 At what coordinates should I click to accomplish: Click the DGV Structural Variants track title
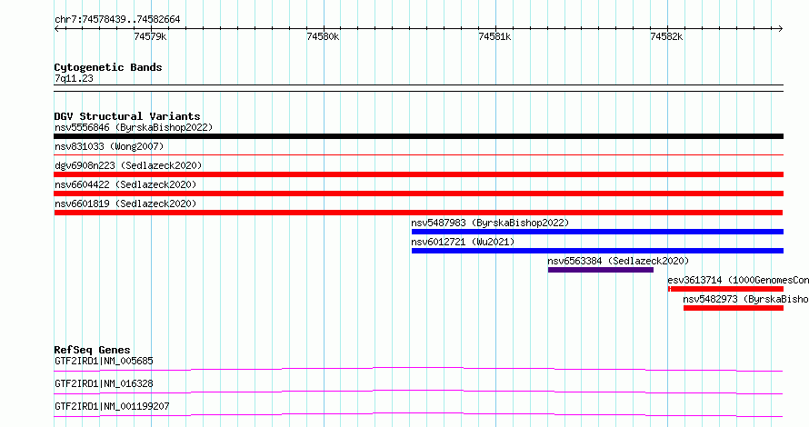(127, 116)
